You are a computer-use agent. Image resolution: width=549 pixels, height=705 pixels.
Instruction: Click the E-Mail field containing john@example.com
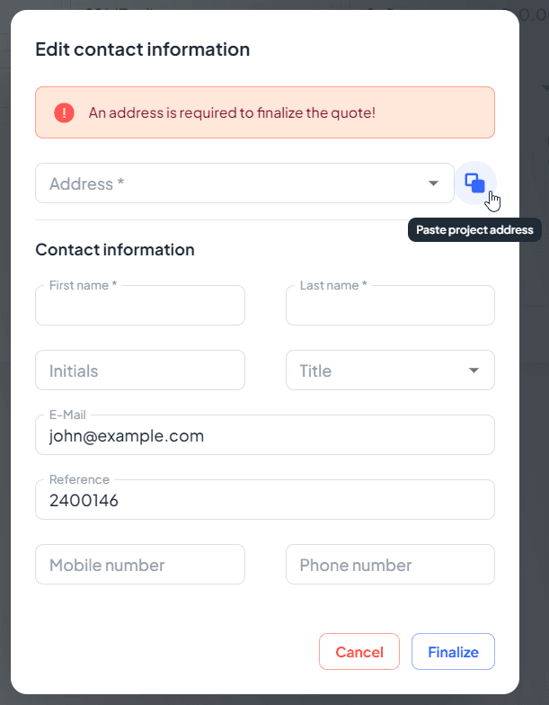(x=265, y=436)
